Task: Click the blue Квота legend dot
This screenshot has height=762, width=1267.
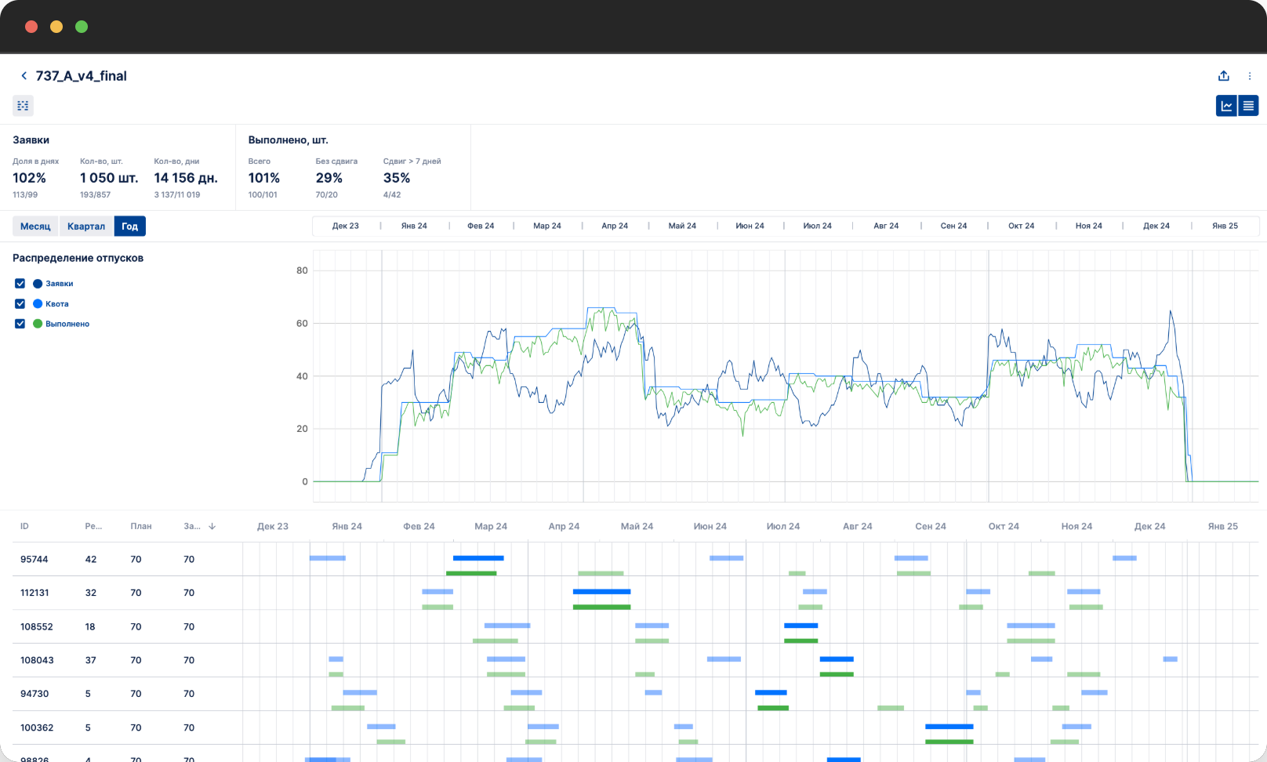Action: tap(38, 303)
